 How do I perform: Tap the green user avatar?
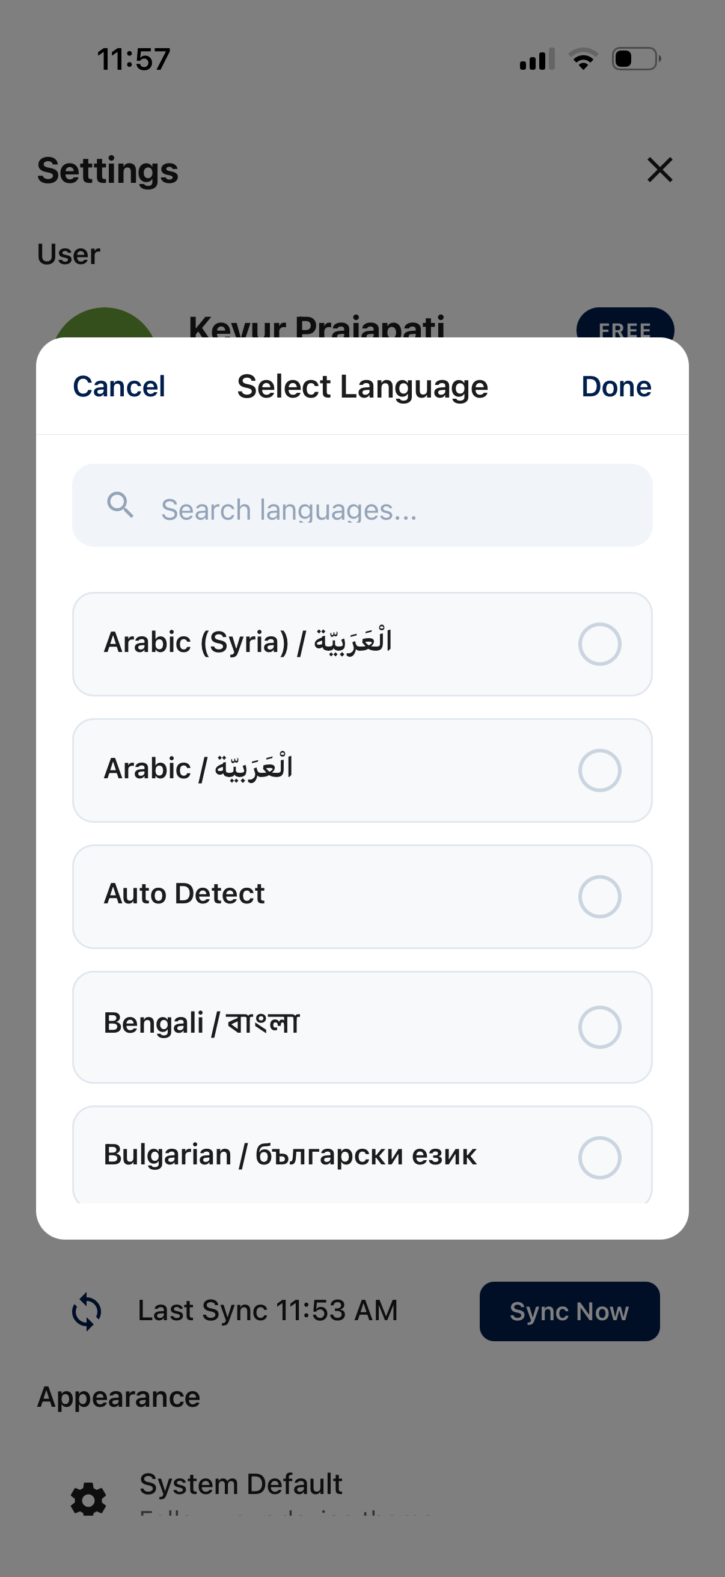pyautogui.click(x=105, y=323)
